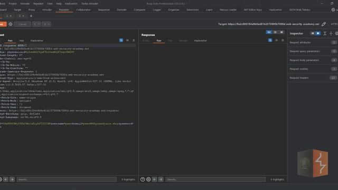The width and height of the screenshot is (338, 190).
Task: Open Response search settings gear
Action: (148, 179)
